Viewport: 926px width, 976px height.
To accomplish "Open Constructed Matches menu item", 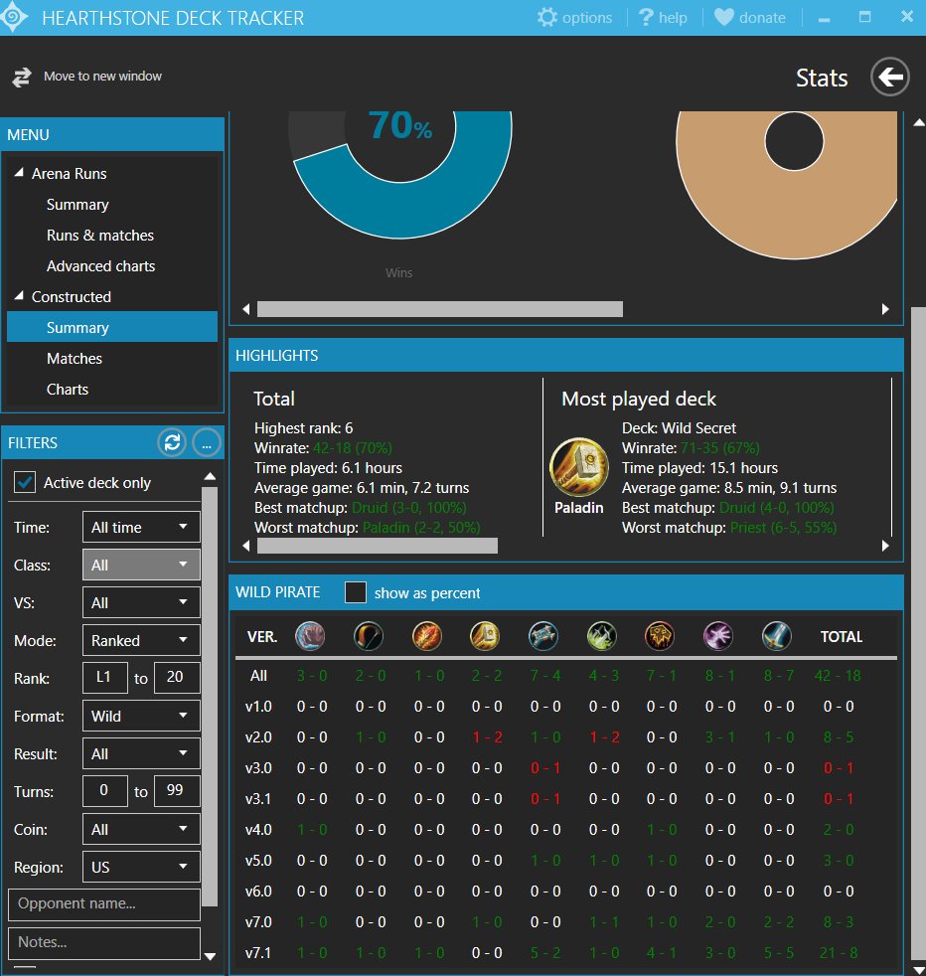I will coord(75,359).
